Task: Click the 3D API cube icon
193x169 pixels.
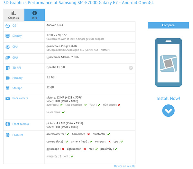Action: click(x=8, y=68)
